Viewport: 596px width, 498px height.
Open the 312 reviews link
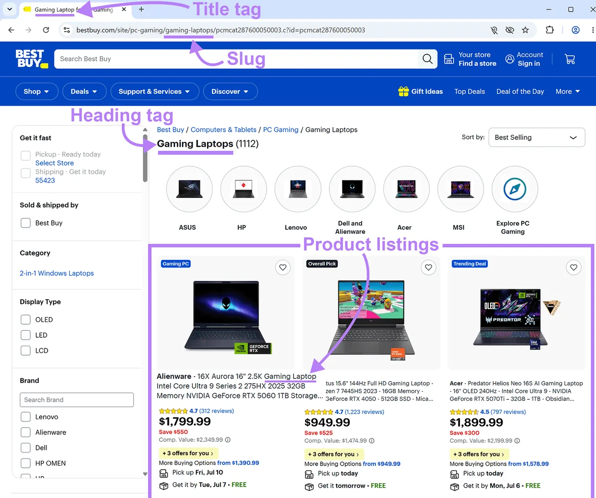point(217,411)
